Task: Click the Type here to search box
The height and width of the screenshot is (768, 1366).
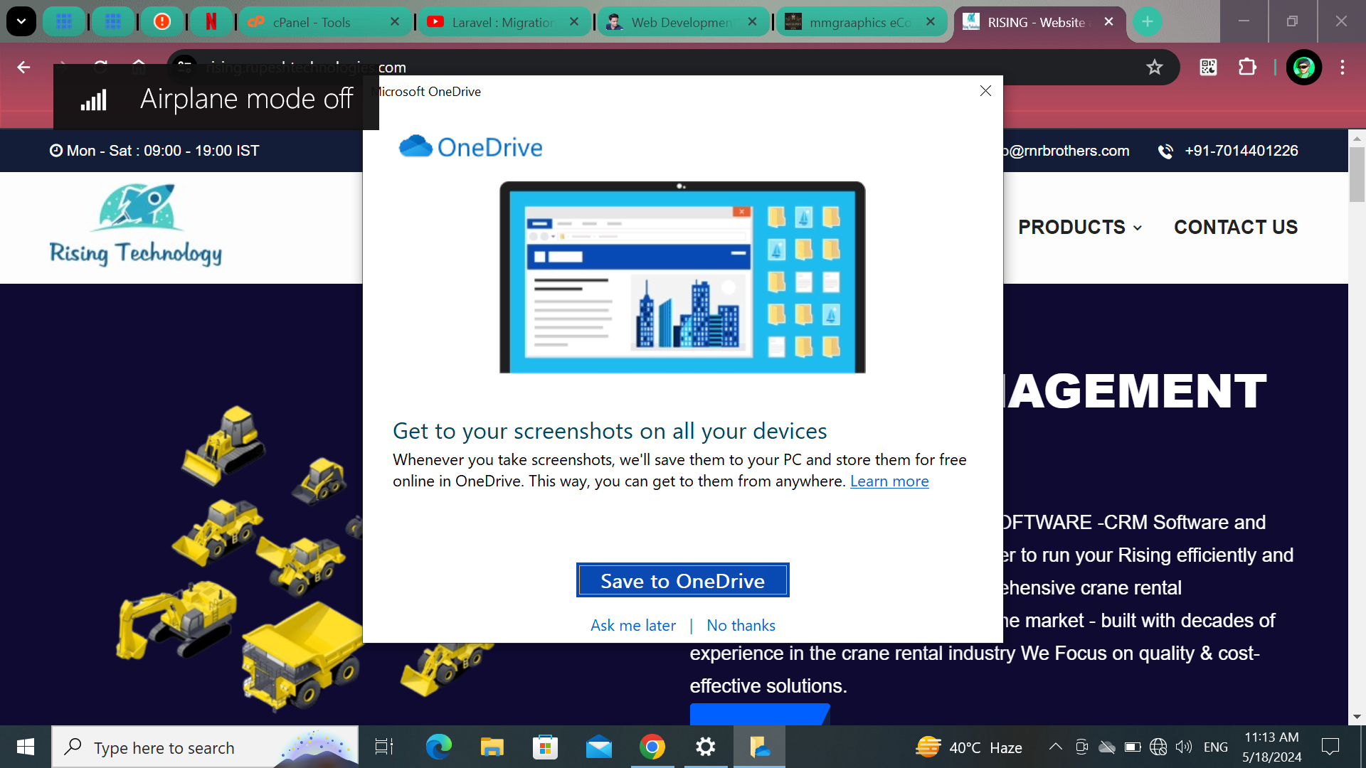Action: click(205, 747)
